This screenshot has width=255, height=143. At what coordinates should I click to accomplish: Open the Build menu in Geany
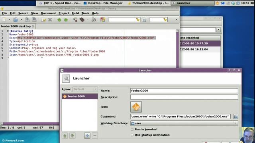[75, 13]
